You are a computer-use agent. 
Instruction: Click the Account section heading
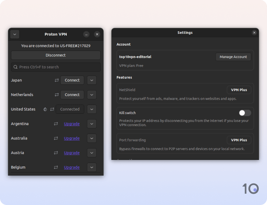click(x=124, y=44)
